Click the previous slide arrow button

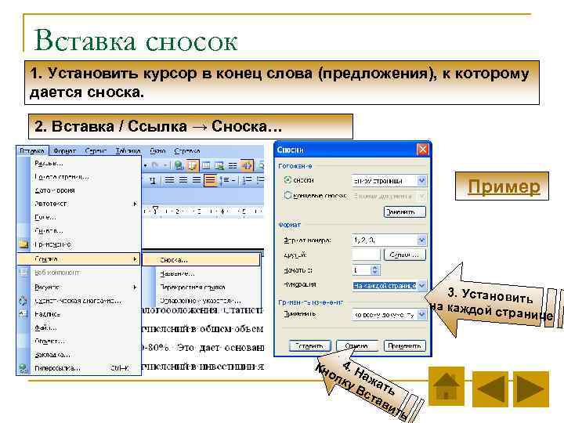coord(490,389)
